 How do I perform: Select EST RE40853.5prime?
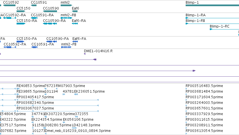pyautogui.click(x=31, y=86)
